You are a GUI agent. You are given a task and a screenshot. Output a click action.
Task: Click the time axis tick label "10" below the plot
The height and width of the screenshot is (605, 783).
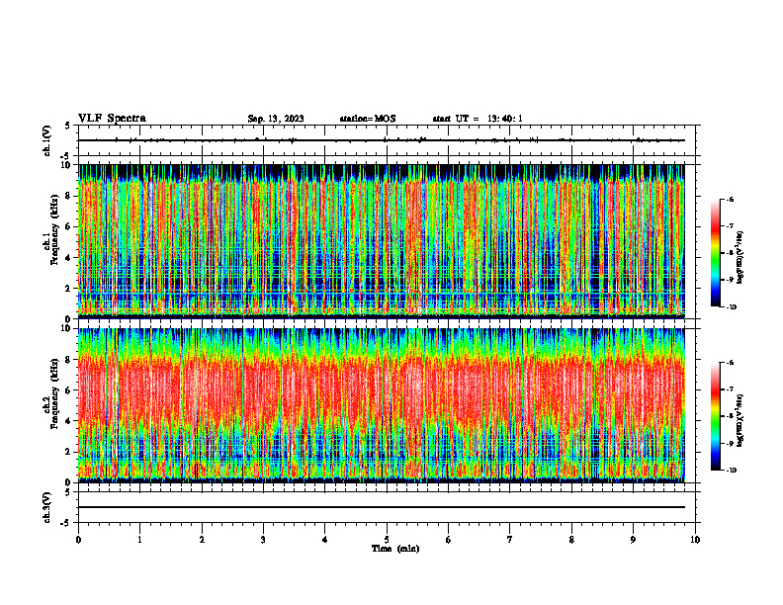tap(695, 540)
